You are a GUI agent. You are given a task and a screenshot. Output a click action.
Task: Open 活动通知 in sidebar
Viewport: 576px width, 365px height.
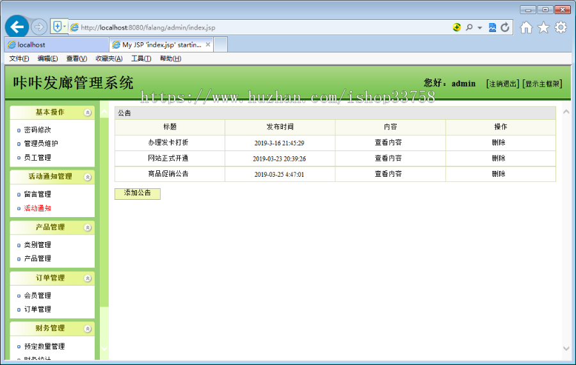click(38, 208)
